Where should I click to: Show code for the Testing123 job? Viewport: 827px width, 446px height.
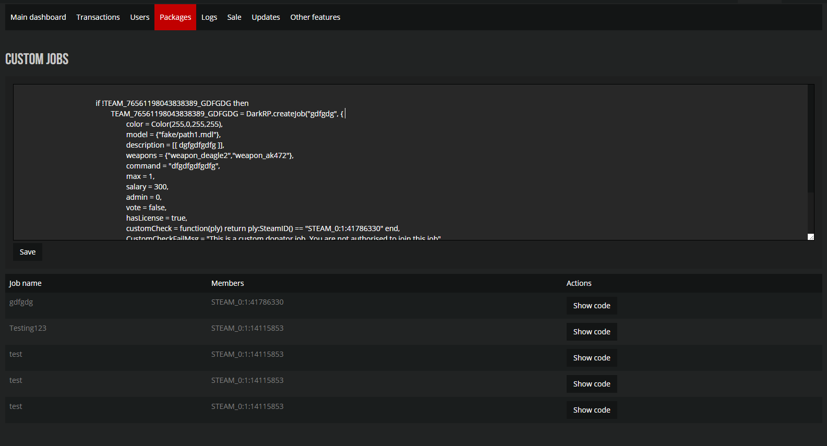pos(592,332)
